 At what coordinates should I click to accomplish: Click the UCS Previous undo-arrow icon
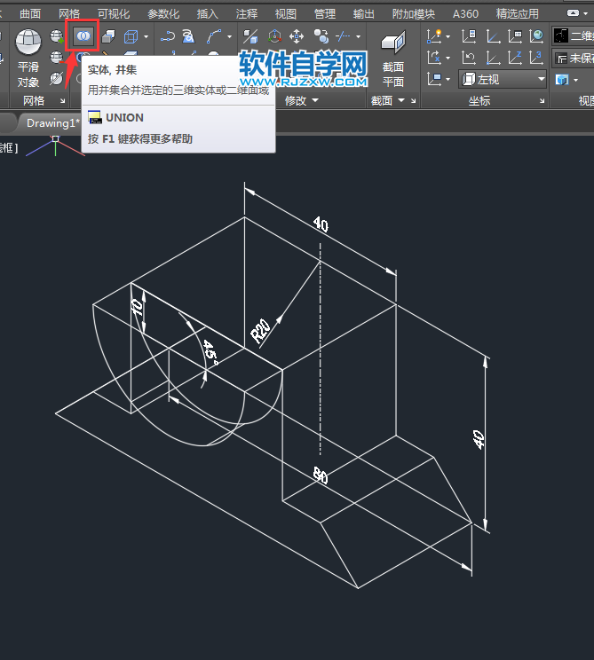coord(469,58)
